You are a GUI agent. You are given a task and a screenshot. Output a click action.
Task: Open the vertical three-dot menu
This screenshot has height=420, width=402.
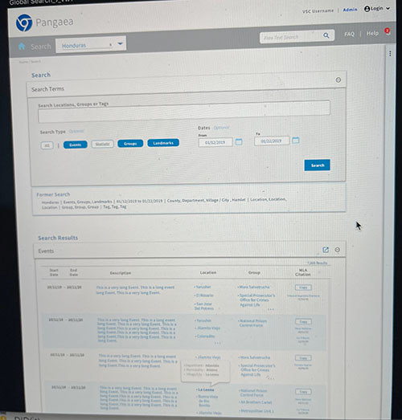pos(390,54)
